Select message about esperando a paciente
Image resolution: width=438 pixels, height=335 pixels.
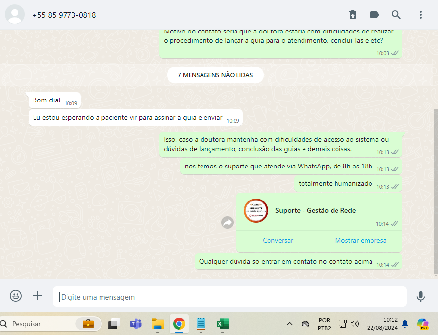pos(135,118)
